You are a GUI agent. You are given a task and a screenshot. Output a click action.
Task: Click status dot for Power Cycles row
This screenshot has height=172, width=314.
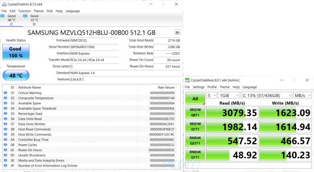[x=5, y=145]
